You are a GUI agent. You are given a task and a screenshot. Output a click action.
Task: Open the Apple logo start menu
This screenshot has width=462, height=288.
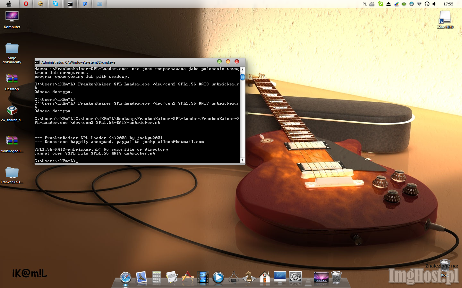[9, 4]
